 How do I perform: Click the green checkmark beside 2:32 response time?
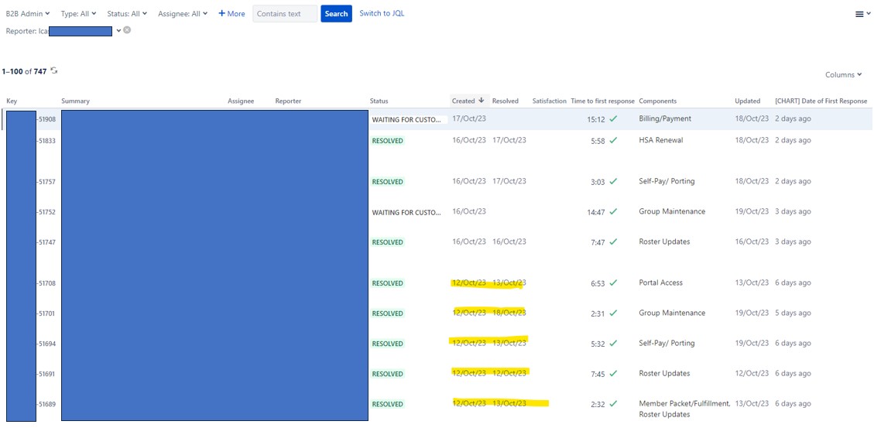point(613,403)
